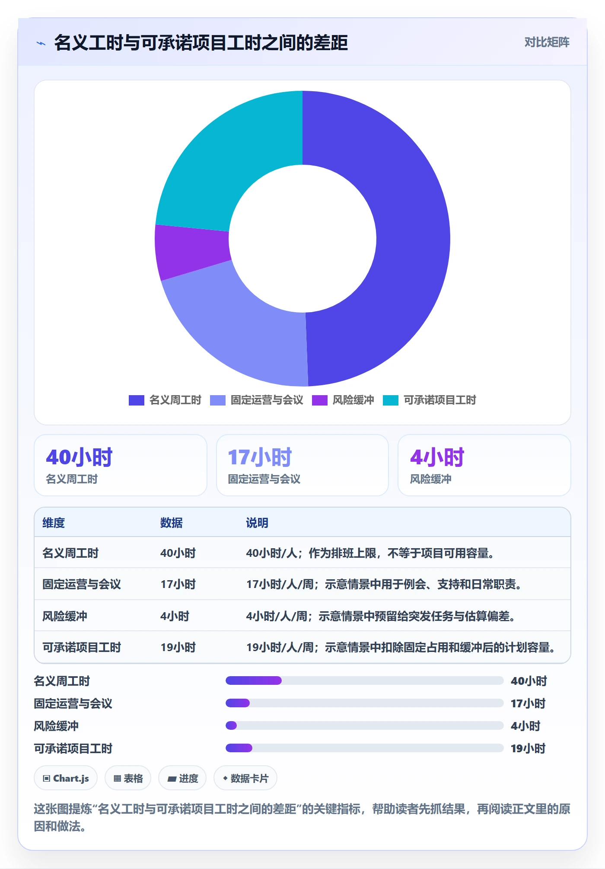Click the 固定运营与会议 progress bar
The height and width of the screenshot is (869, 605).
pos(364,703)
